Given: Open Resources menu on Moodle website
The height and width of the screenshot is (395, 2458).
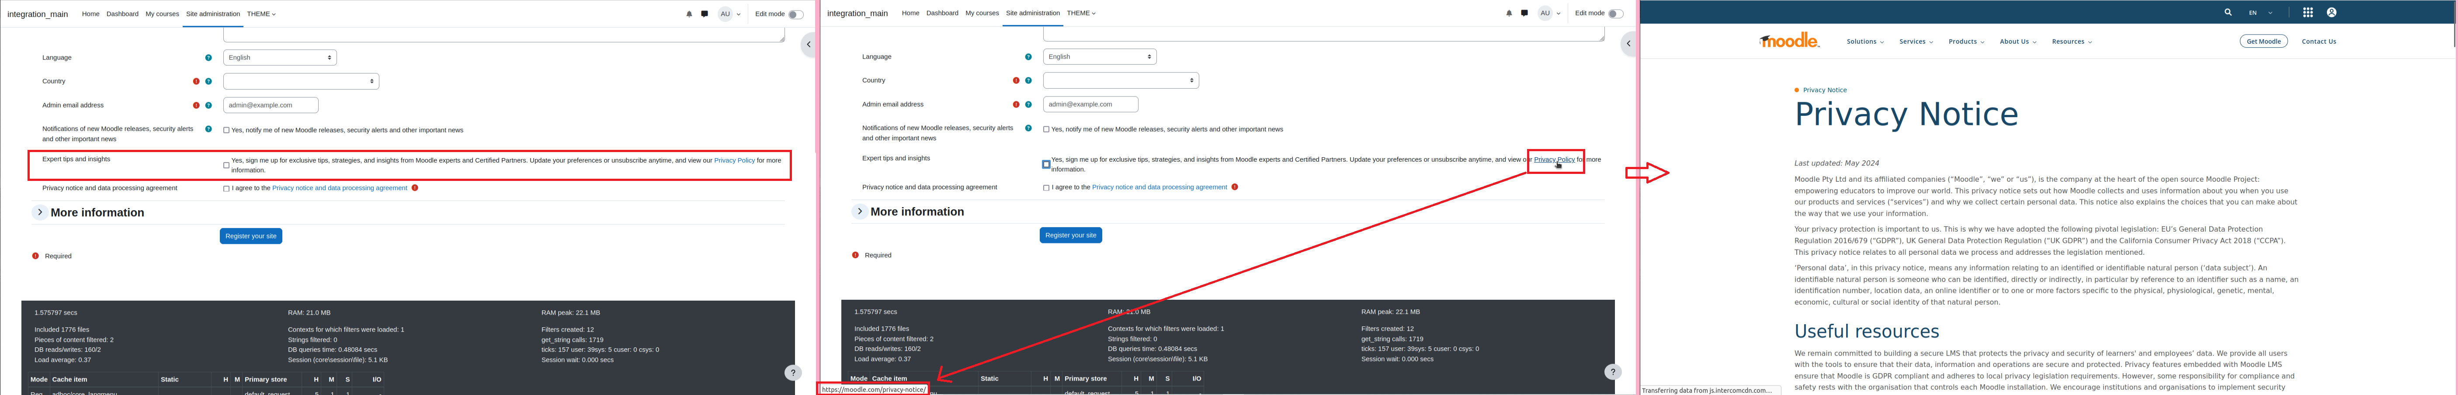Looking at the screenshot, I should pyautogui.click(x=2072, y=41).
